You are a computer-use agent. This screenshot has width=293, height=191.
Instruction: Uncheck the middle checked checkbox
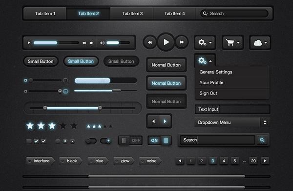tap(36, 141)
